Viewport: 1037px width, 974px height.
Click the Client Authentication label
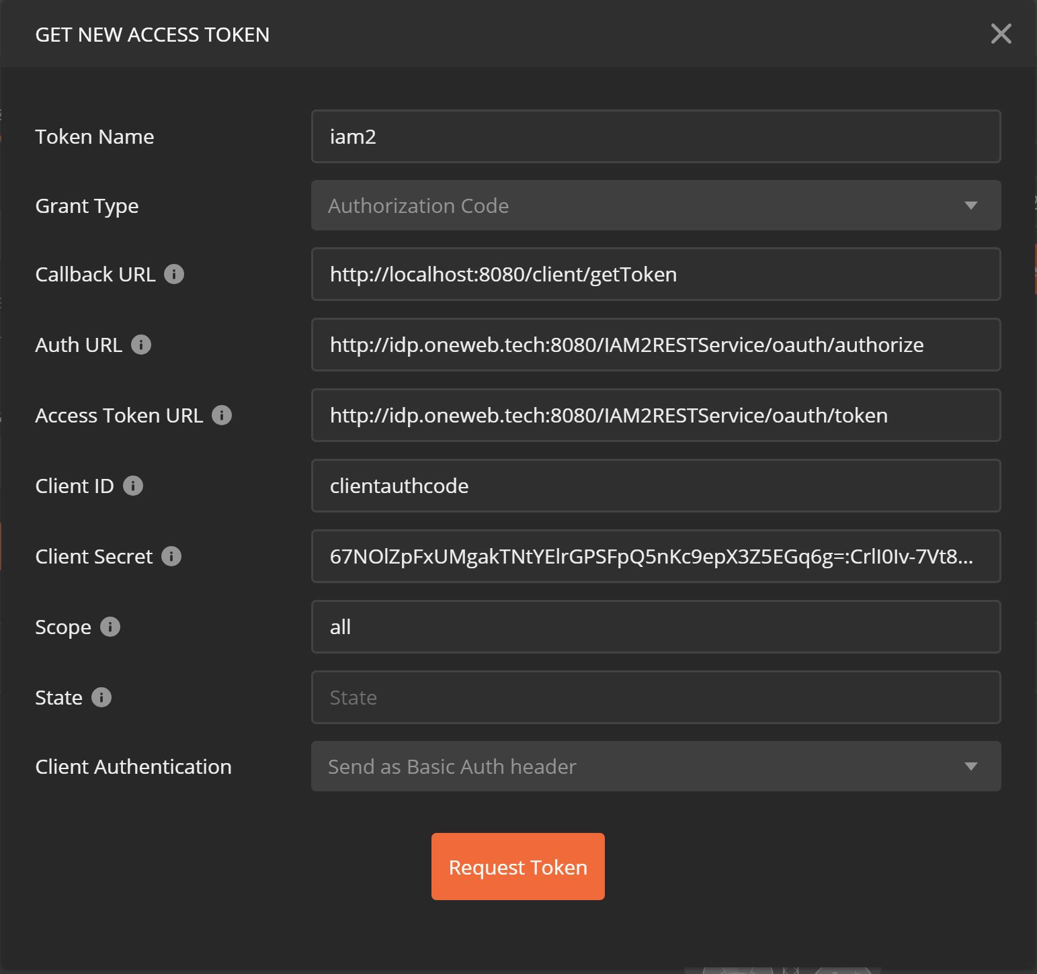tap(133, 766)
